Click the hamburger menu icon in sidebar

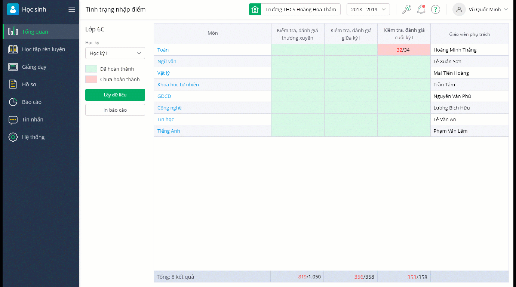click(x=72, y=10)
